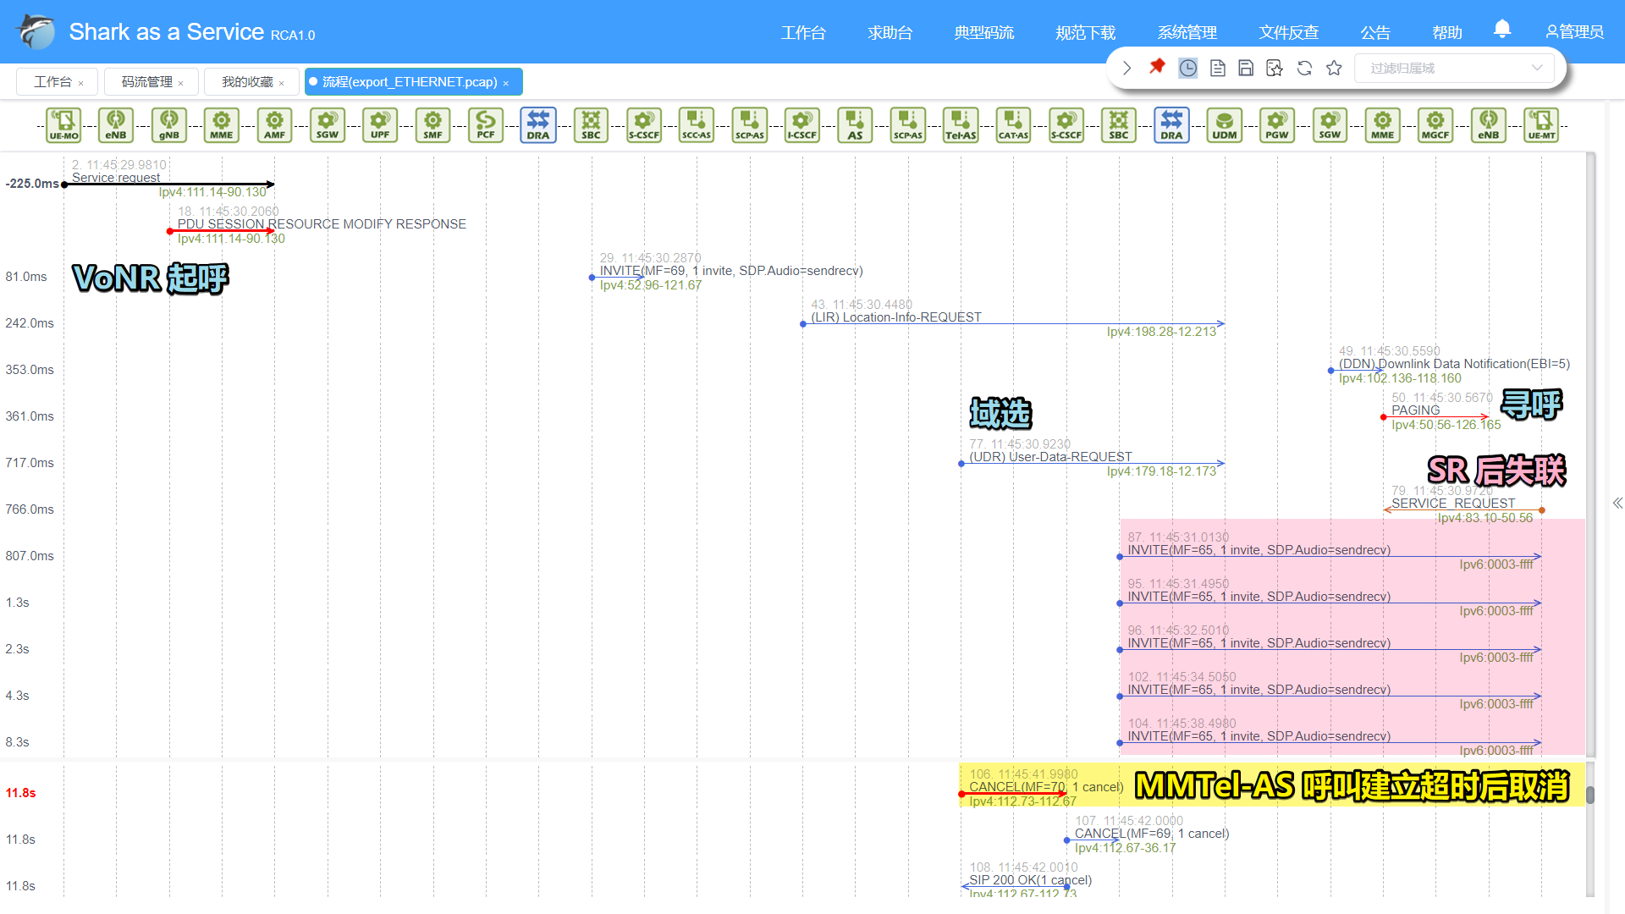Toggle the clock time display icon

tap(1188, 68)
